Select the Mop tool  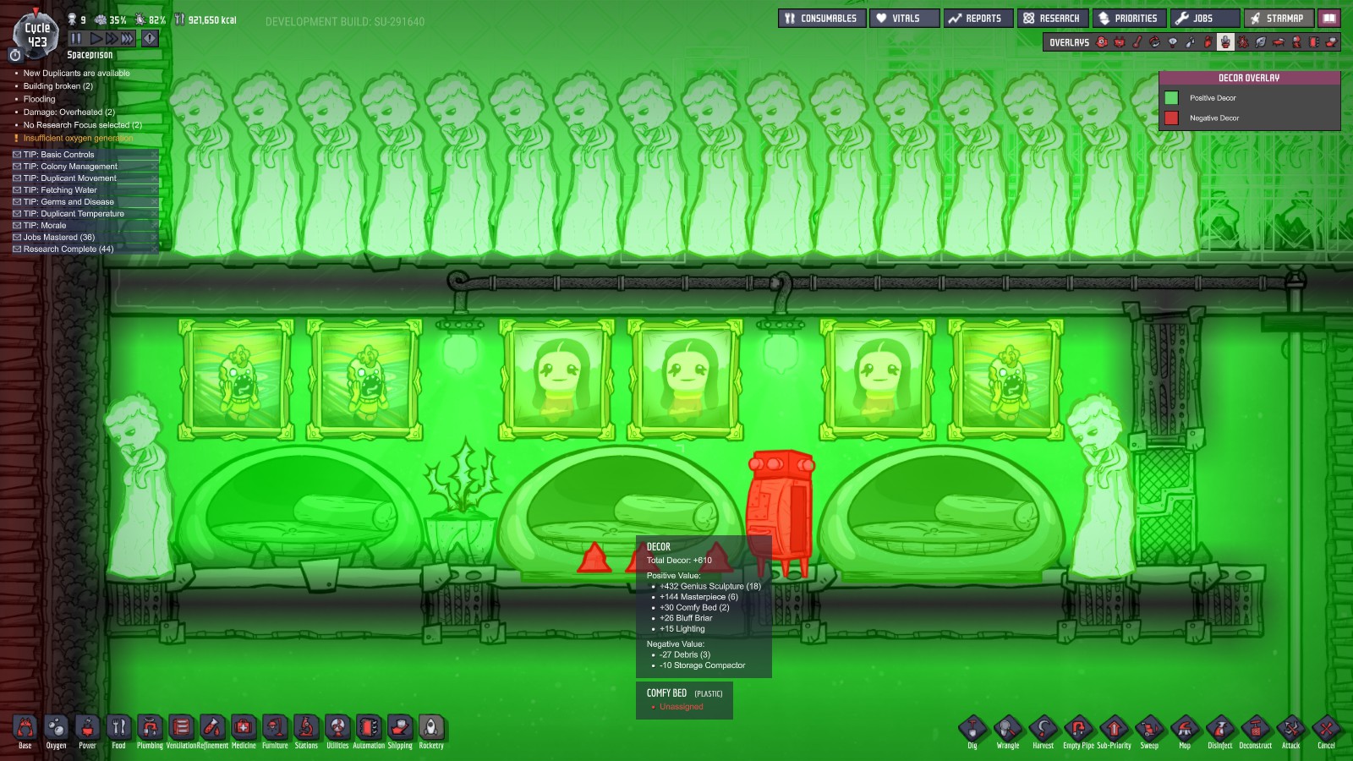[1185, 729]
